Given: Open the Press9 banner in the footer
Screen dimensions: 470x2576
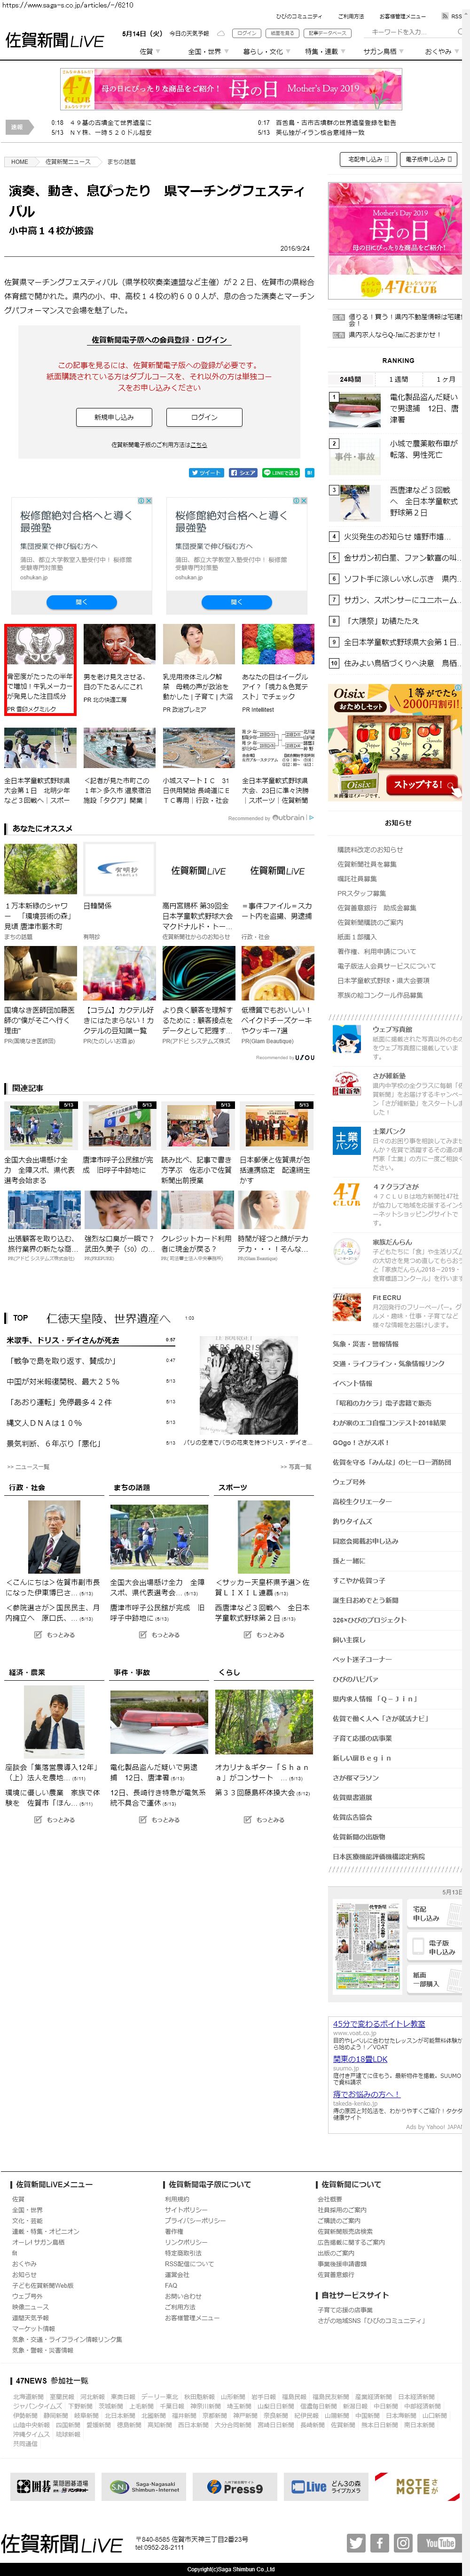Looking at the screenshot, I should click(x=235, y=2487).
